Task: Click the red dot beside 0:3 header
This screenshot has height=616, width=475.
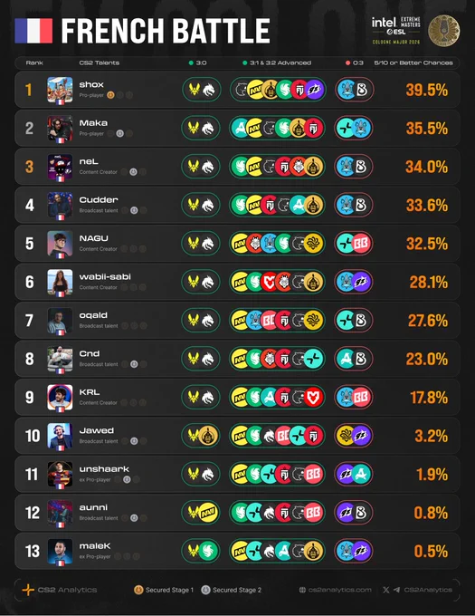Action: coord(348,63)
